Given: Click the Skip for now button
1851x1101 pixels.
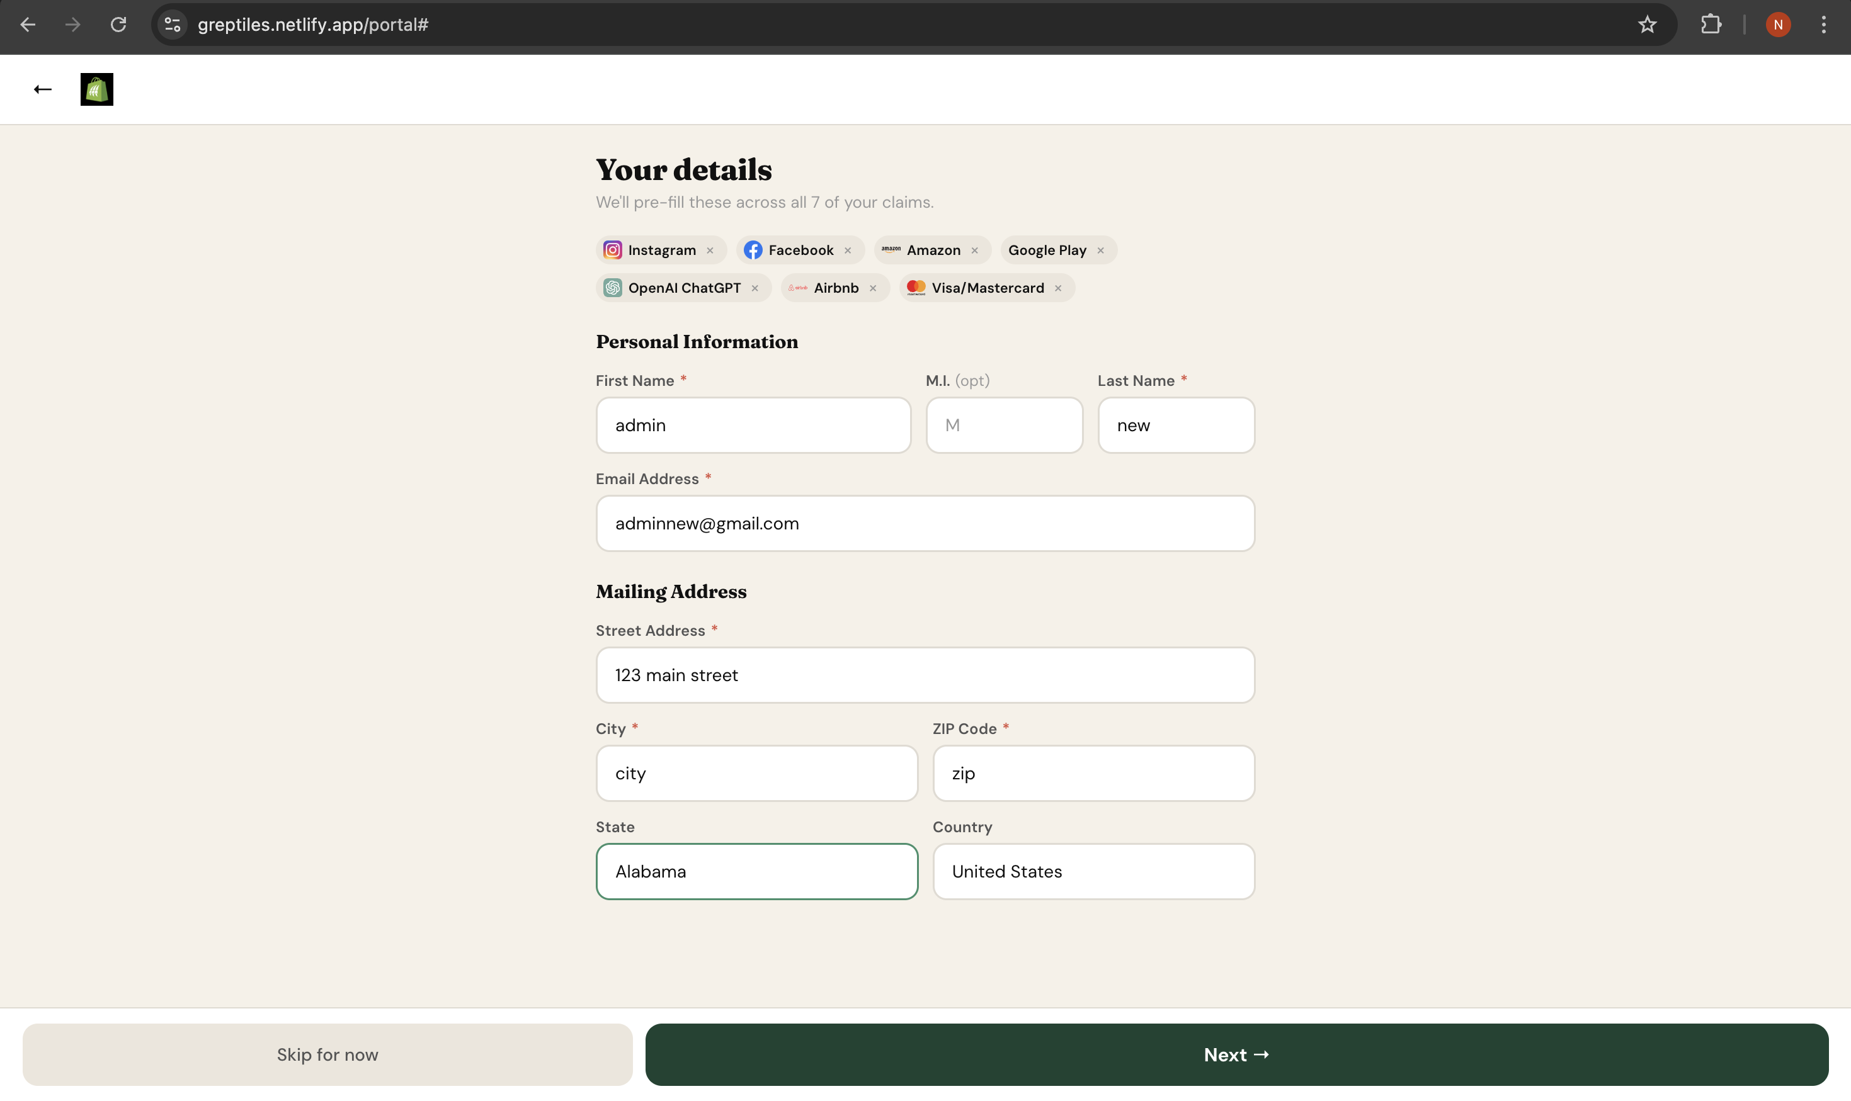Looking at the screenshot, I should 327,1054.
